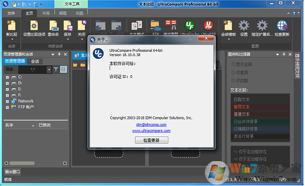Open the FTP folder cloud icon

click(x=156, y=25)
